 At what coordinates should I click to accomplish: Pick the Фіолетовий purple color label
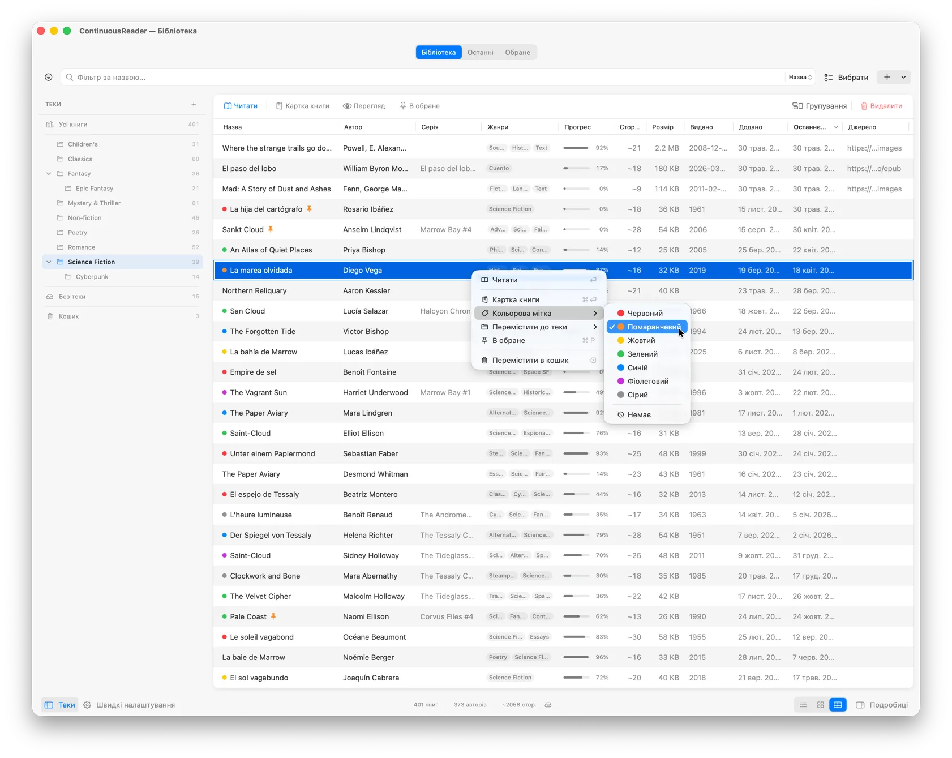(647, 381)
